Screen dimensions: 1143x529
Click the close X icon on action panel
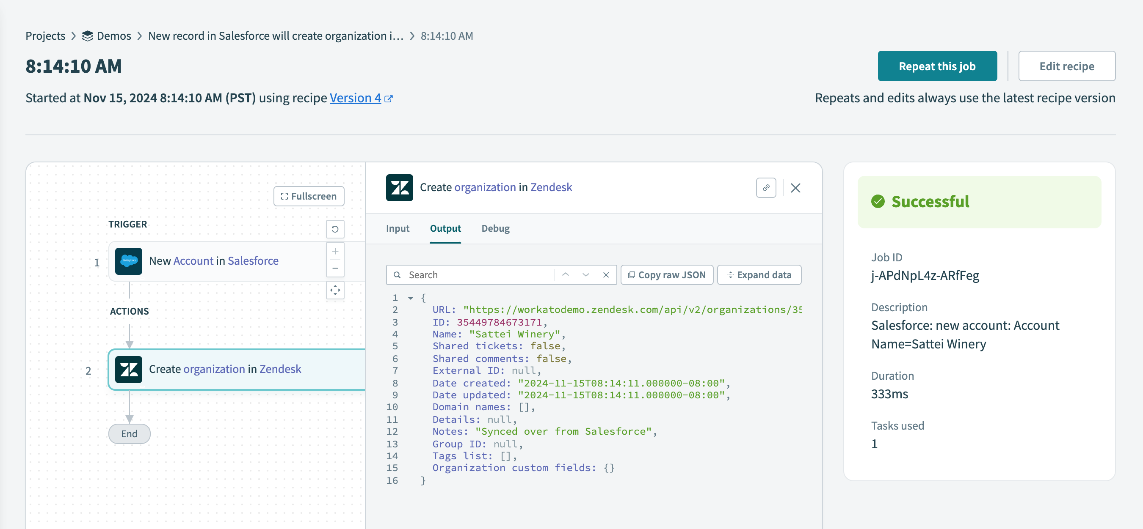(797, 186)
